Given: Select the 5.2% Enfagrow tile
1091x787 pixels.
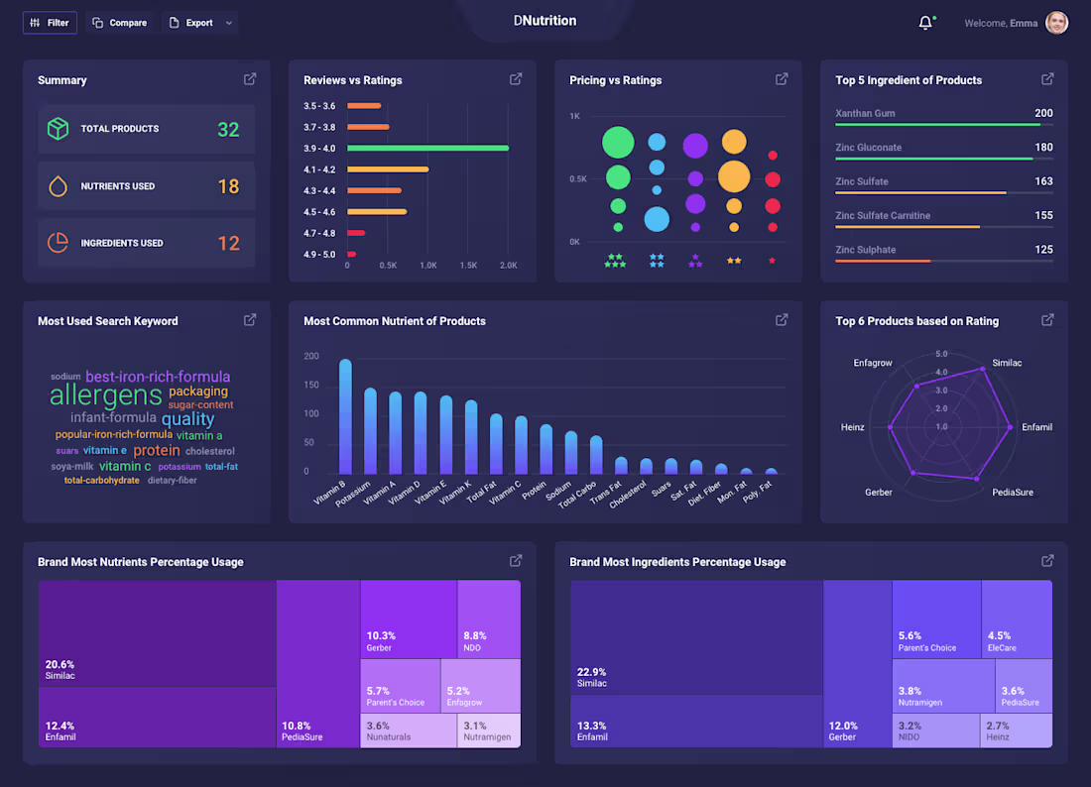Looking at the screenshot, I should [x=481, y=686].
